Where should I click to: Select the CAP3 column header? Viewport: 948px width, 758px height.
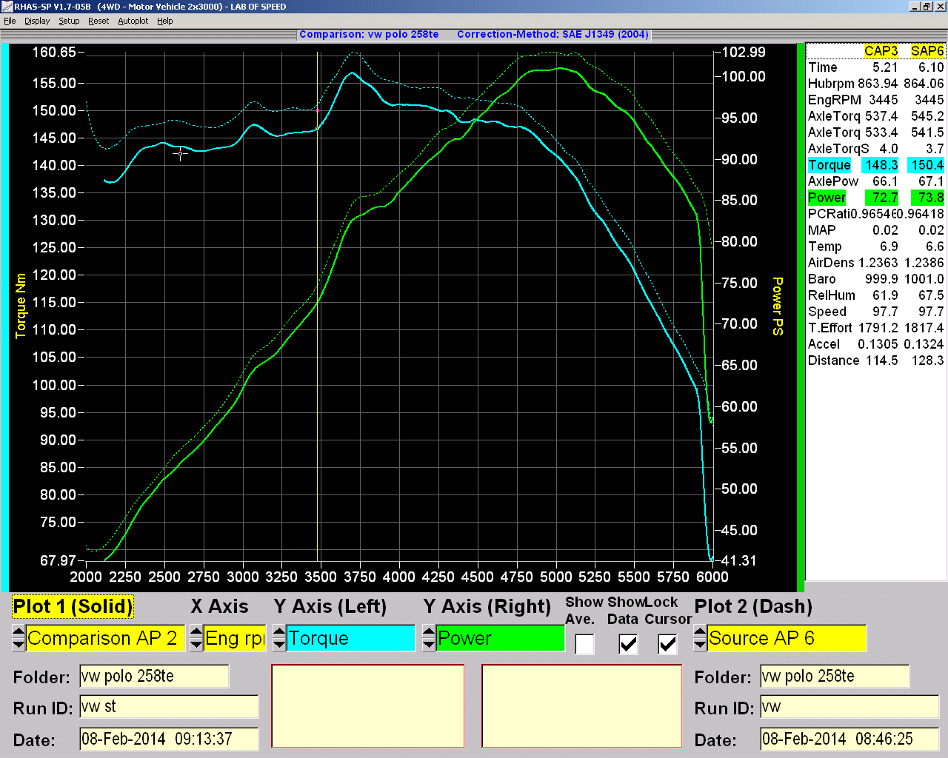click(x=881, y=51)
